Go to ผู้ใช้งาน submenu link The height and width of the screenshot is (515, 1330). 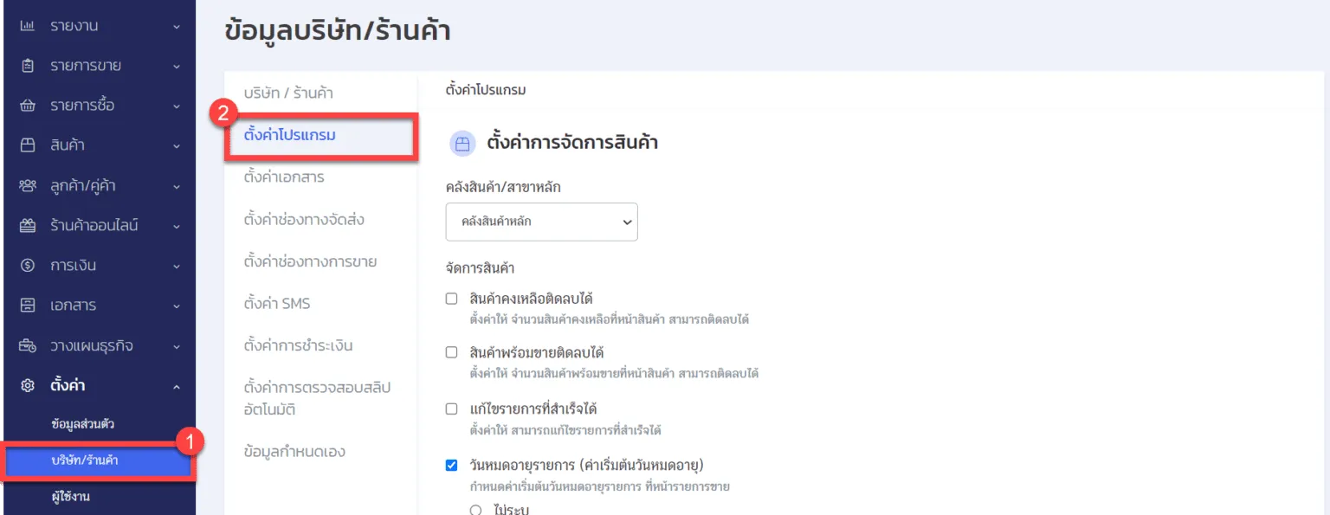point(71,497)
